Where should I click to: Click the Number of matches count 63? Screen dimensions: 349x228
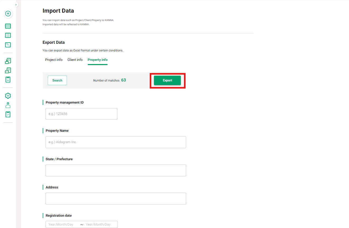tap(123, 80)
